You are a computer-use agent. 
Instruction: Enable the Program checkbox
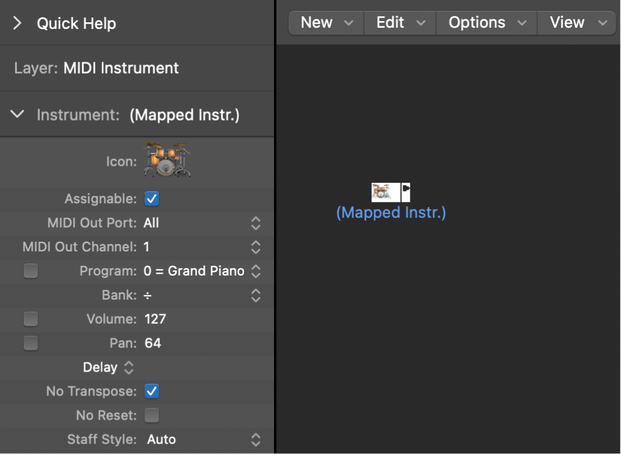pos(30,271)
